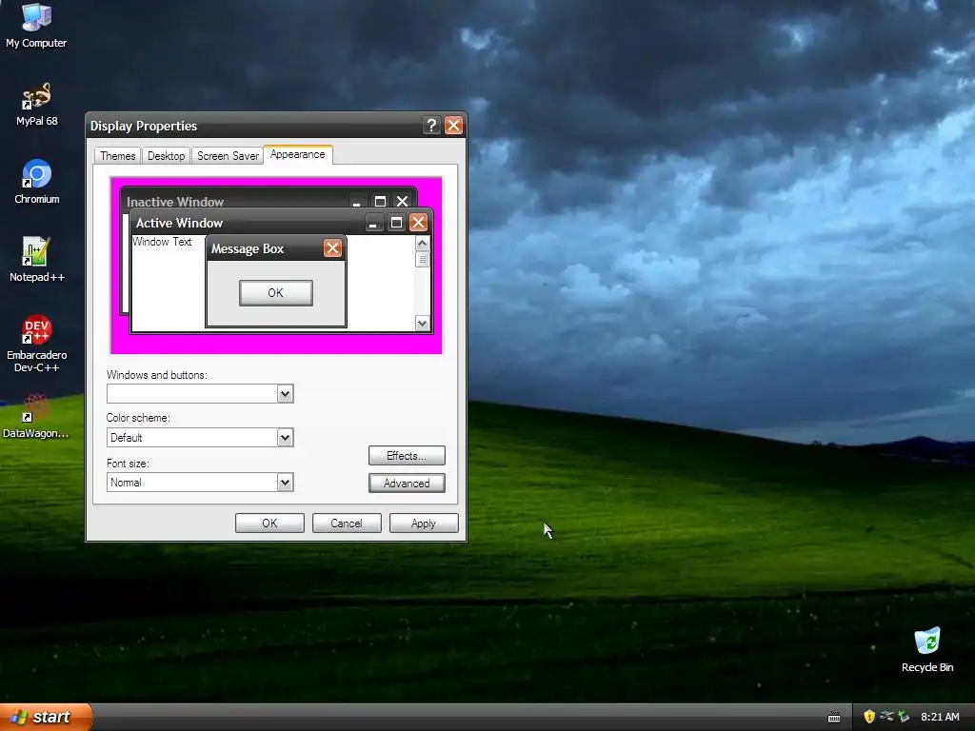Viewport: 975px width, 731px height.
Task: Click the green arrow tray icon
Action: coord(904,717)
